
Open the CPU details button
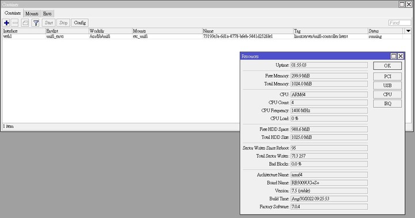[x=387, y=95]
